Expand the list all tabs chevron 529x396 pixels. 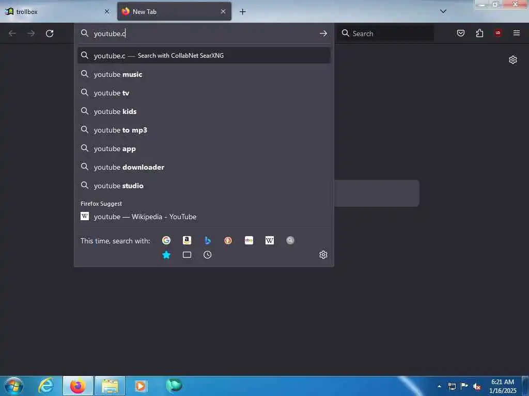coord(443,11)
